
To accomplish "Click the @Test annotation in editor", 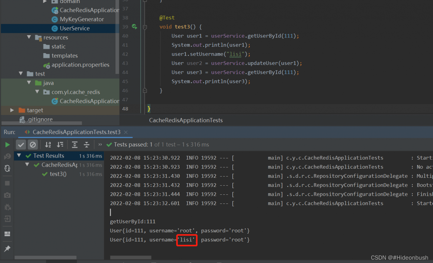I will (x=167, y=18).
